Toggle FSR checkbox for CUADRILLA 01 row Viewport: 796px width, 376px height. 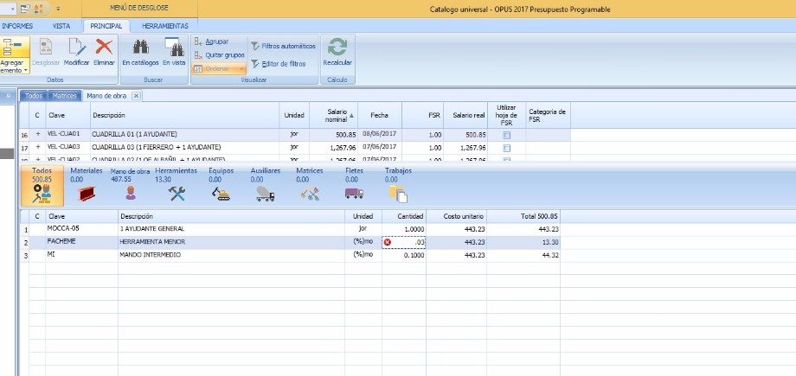[506, 135]
